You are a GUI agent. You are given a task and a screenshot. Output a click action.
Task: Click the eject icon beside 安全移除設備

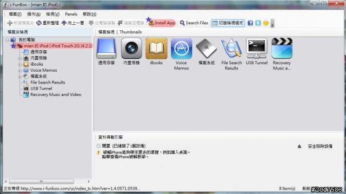(299, 146)
